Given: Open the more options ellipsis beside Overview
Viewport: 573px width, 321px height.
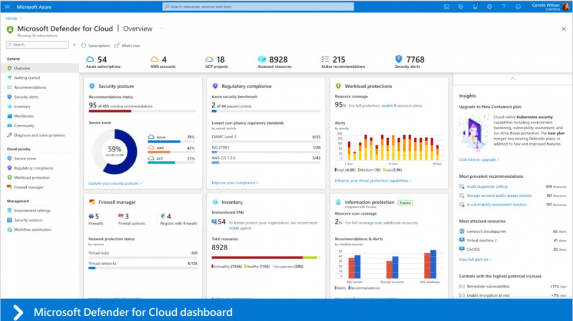Looking at the screenshot, I should tap(162, 28).
